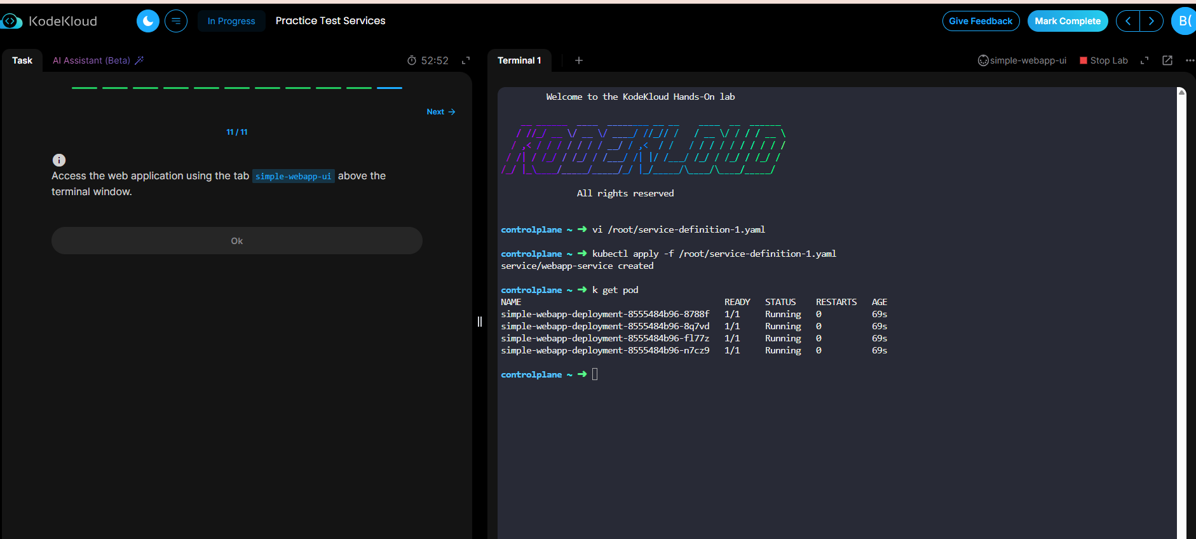This screenshot has width=1196, height=539.
Task: Select the Terminal 1 tab
Action: tap(519, 60)
